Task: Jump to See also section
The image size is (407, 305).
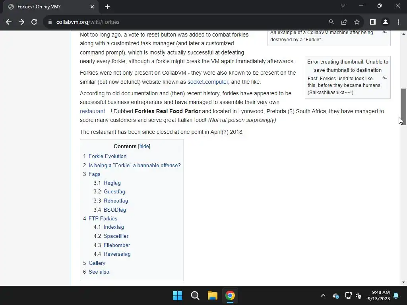Action: tap(99, 272)
